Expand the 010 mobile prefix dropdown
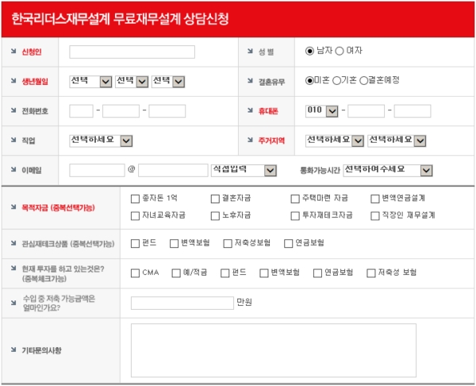The image size is (476, 386). point(323,111)
